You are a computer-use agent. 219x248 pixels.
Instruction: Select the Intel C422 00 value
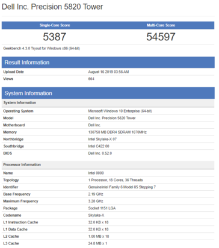pos(99,146)
